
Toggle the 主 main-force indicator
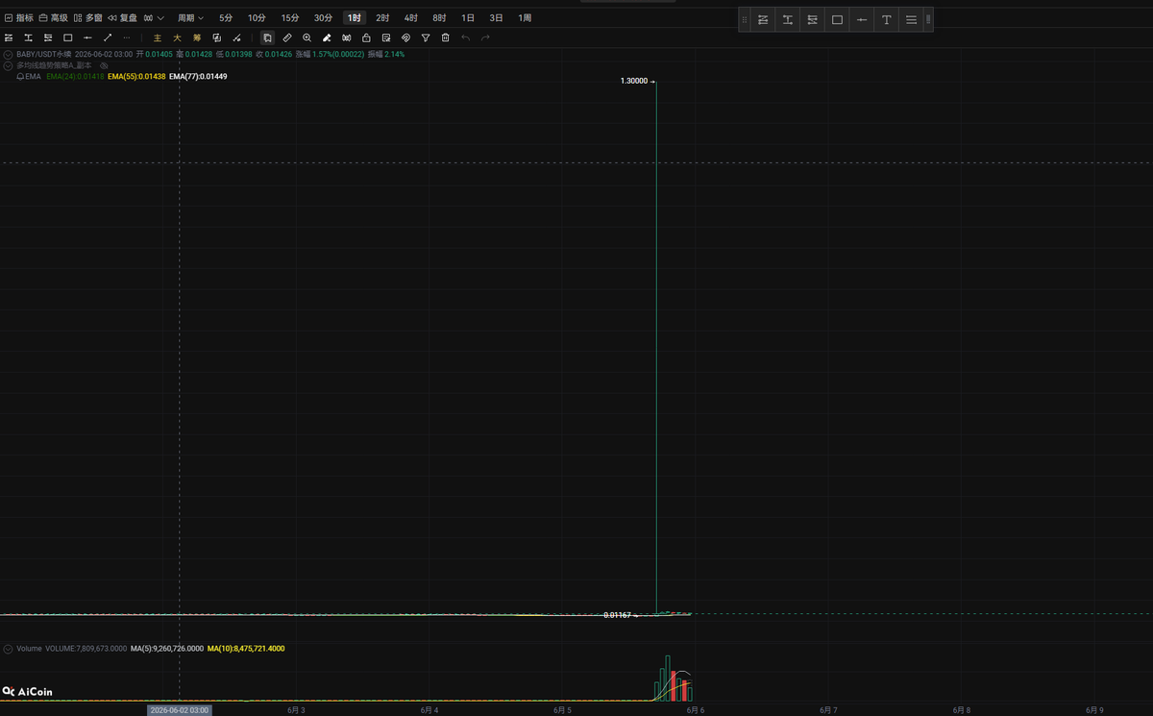click(x=158, y=37)
